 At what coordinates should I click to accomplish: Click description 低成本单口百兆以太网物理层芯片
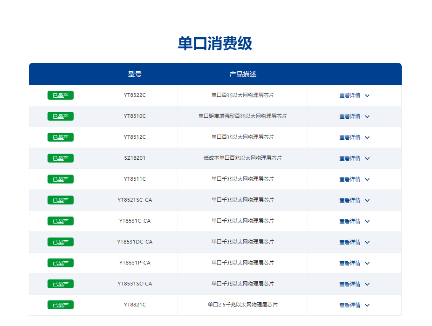(243, 158)
